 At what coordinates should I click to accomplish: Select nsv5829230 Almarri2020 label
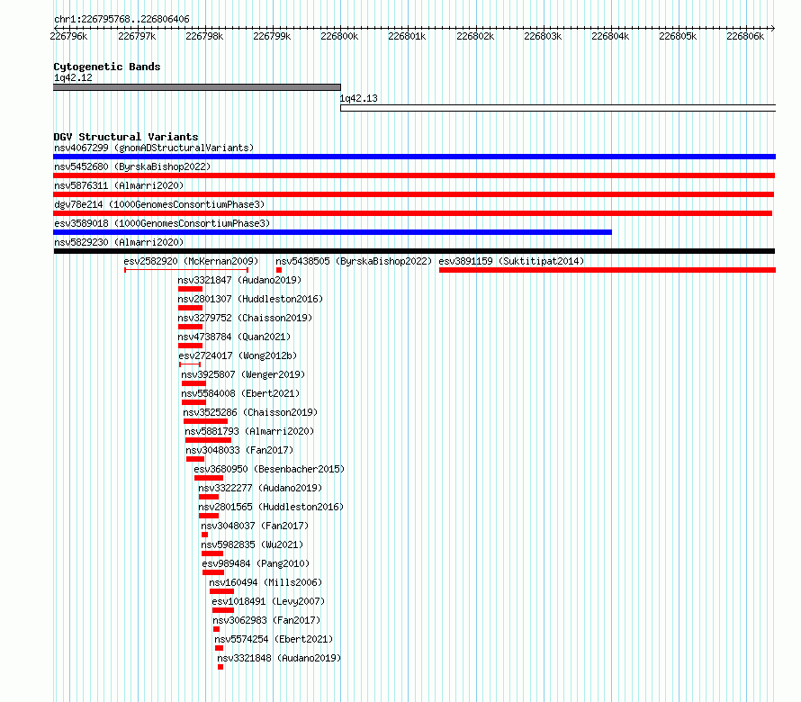pos(119,242)
